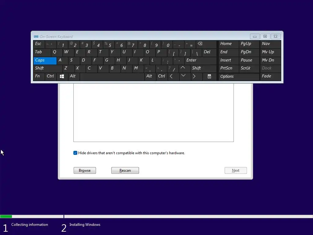Viewport: 313px width, 235px height.
Task: Click the PgUp key
Action: pyautogui.click(x=249, y=44)
